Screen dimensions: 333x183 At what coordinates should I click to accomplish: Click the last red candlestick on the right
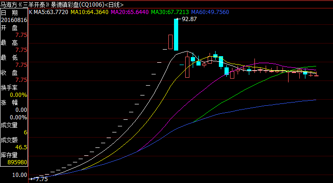317,74
